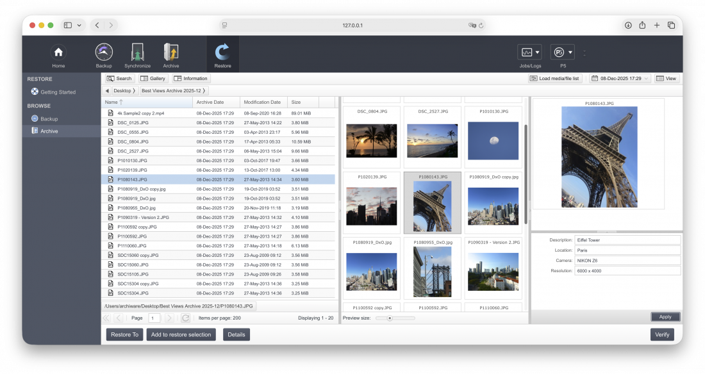
Task: Open the Home module icon
Action: pos(58,53)
